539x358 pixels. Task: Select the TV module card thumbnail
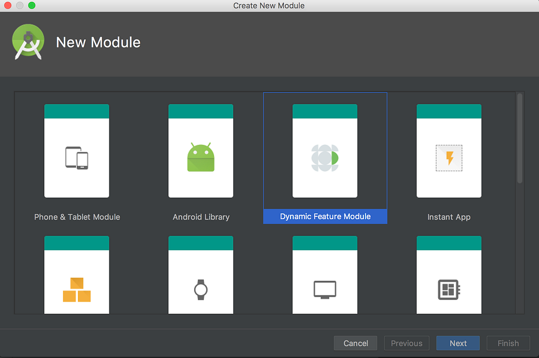click(x=325, y=275)
